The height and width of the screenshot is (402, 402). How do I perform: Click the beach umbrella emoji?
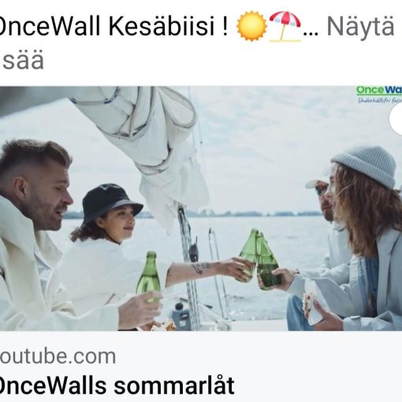point(285,26)
